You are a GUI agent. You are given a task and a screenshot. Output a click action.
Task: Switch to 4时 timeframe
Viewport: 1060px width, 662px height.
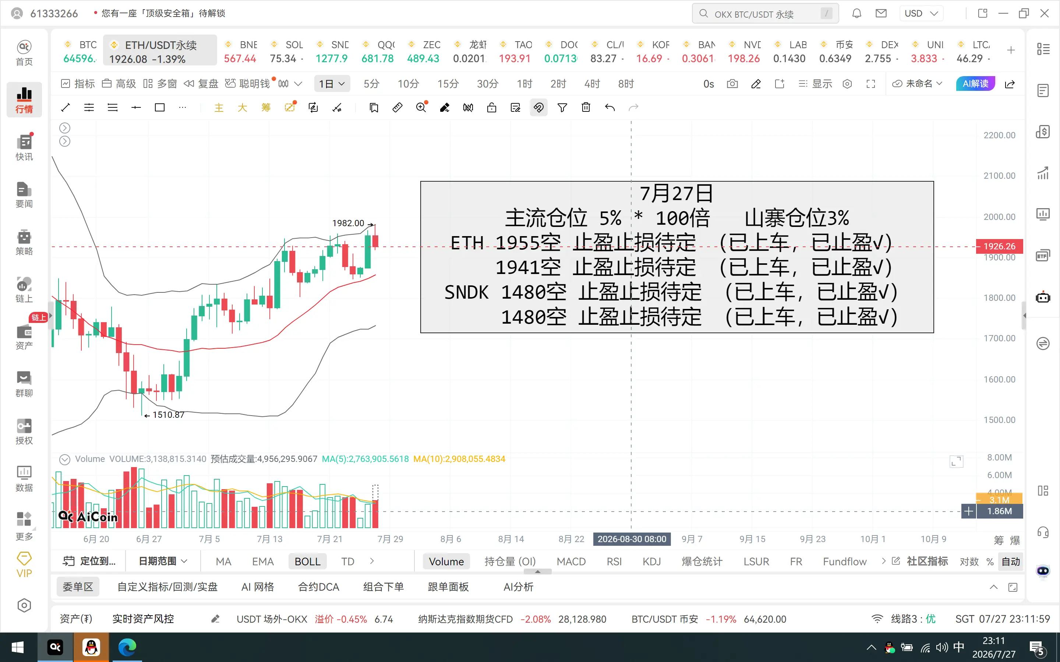click(x=592, y=83)
